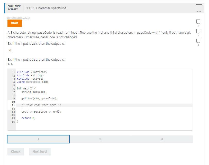The width and height of the screenshot is (209, 165).
Task: Click the CHALLENGE ACTIVITY label
Action: [x=14, y=8]
